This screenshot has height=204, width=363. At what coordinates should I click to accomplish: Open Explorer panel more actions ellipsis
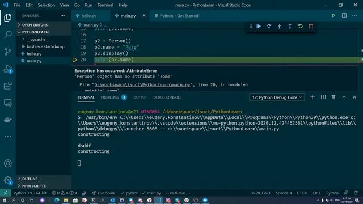coord(63,15)
